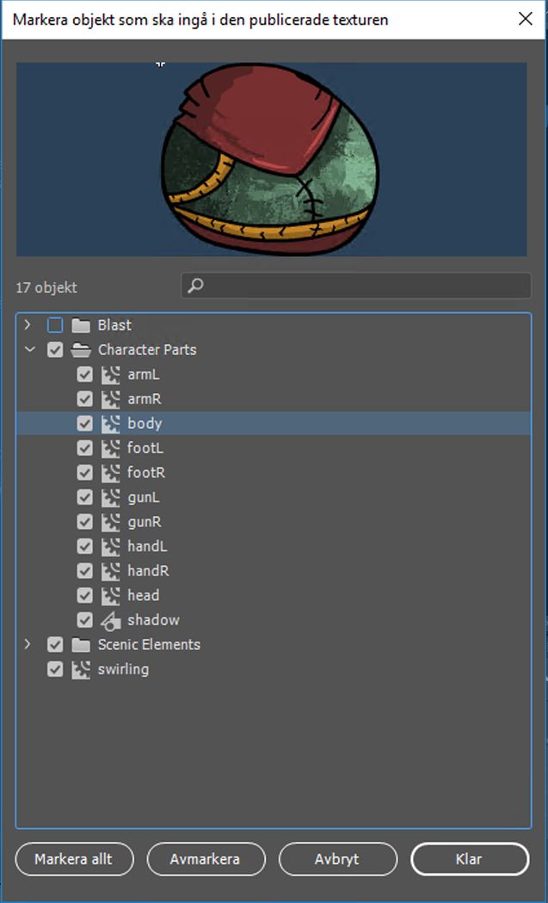Select the armL row label
Viewport: 548px width, 903px height.
point(144,374)
